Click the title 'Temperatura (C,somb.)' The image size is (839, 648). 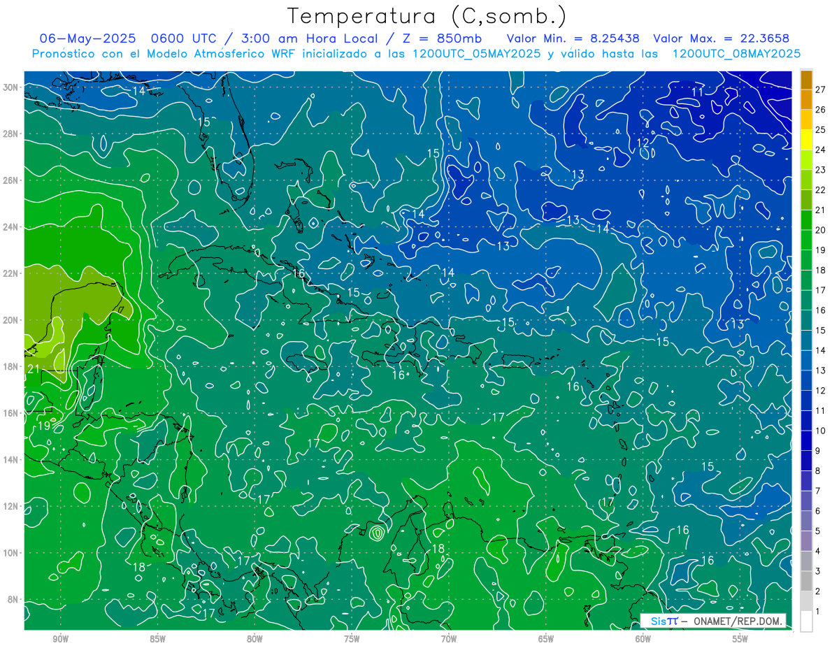tap(426, 16)
